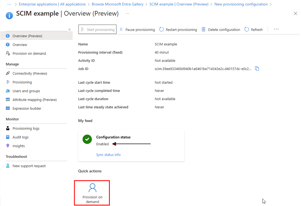The width and height of the screenshot is (301, 206).
Task: Click the Provisioning sidebar icon
Action: (8, 82)
